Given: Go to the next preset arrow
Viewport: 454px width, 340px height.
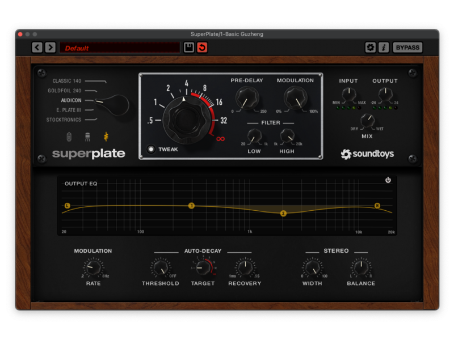Looking at the screenshot, I should coord(51,48).
